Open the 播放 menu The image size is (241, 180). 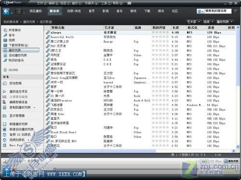(x=77, y=3)
